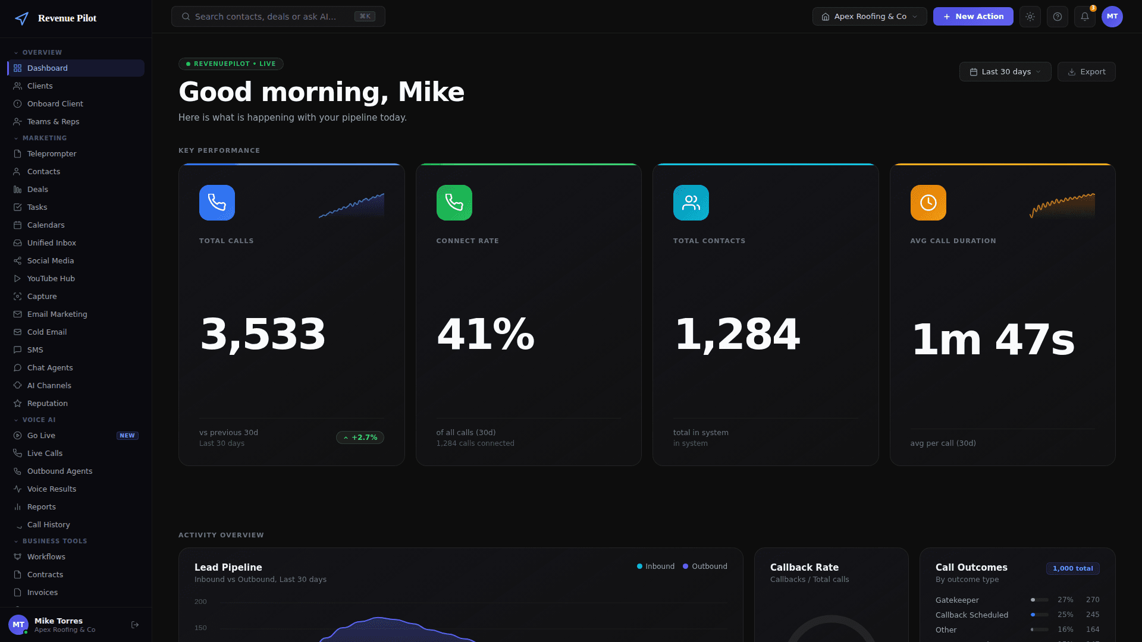
Task: Click the Teleprompter sidebar icon
Action: coord(17,154)
